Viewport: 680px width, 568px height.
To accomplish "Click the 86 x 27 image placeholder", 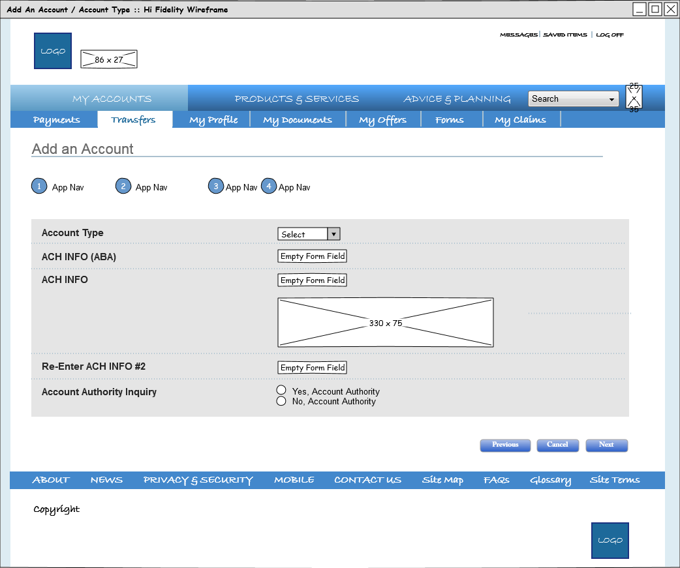I will click(109, 59).
